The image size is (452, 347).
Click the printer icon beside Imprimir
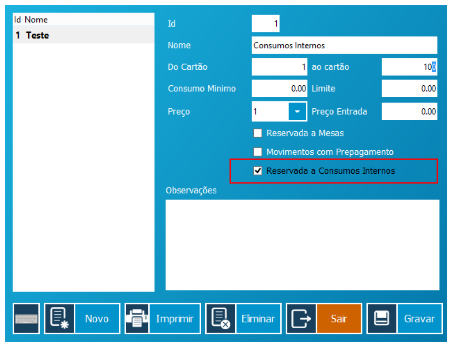click(x=137, y=318)
